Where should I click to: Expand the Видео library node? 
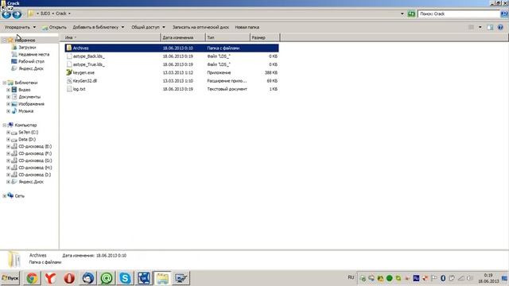click(8, 90)
